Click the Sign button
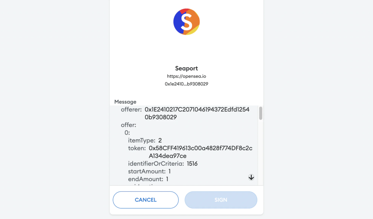 [x=221, y=200]
